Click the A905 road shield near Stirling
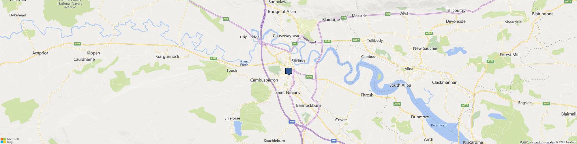Viewport: 577px width, 144px height. 309,77
